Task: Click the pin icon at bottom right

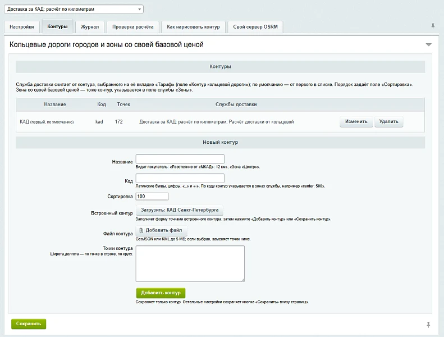Action: click(428, 325)
